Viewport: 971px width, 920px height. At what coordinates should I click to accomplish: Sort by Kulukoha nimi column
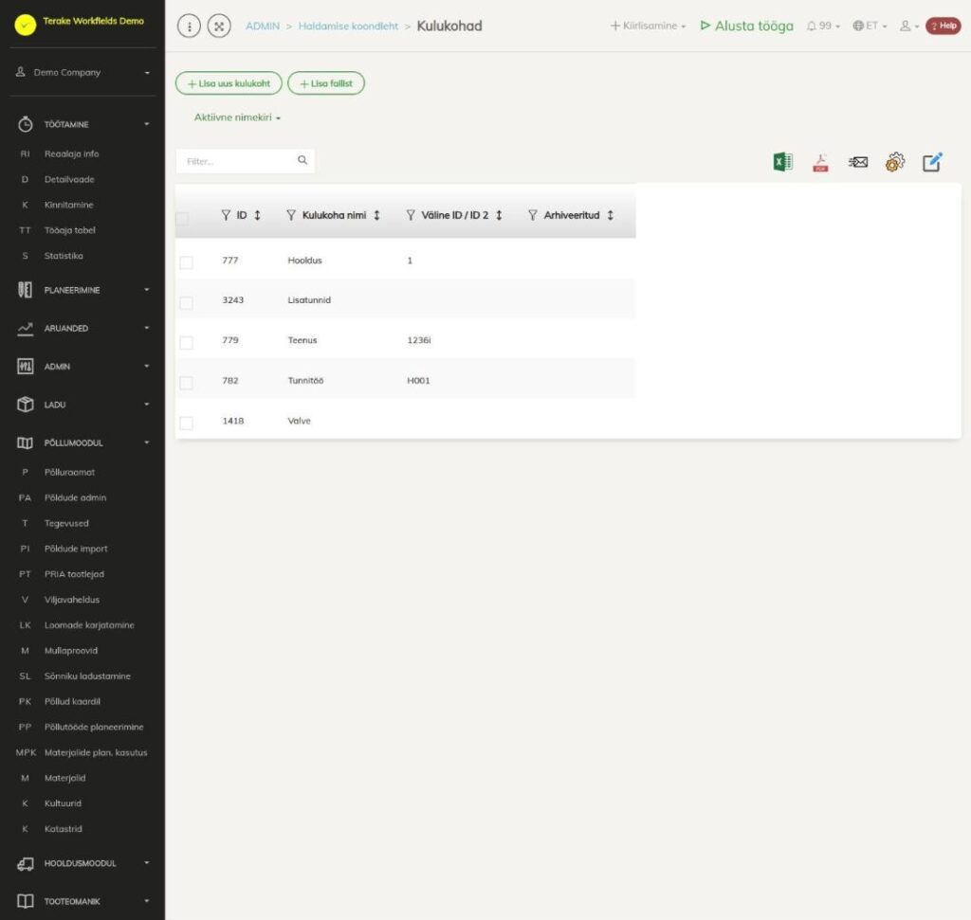pos(376,215)
